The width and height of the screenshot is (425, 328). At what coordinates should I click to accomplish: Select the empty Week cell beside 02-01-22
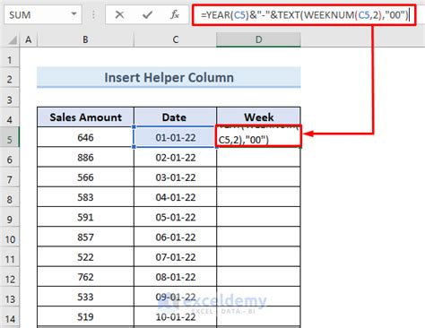[258, 157]
